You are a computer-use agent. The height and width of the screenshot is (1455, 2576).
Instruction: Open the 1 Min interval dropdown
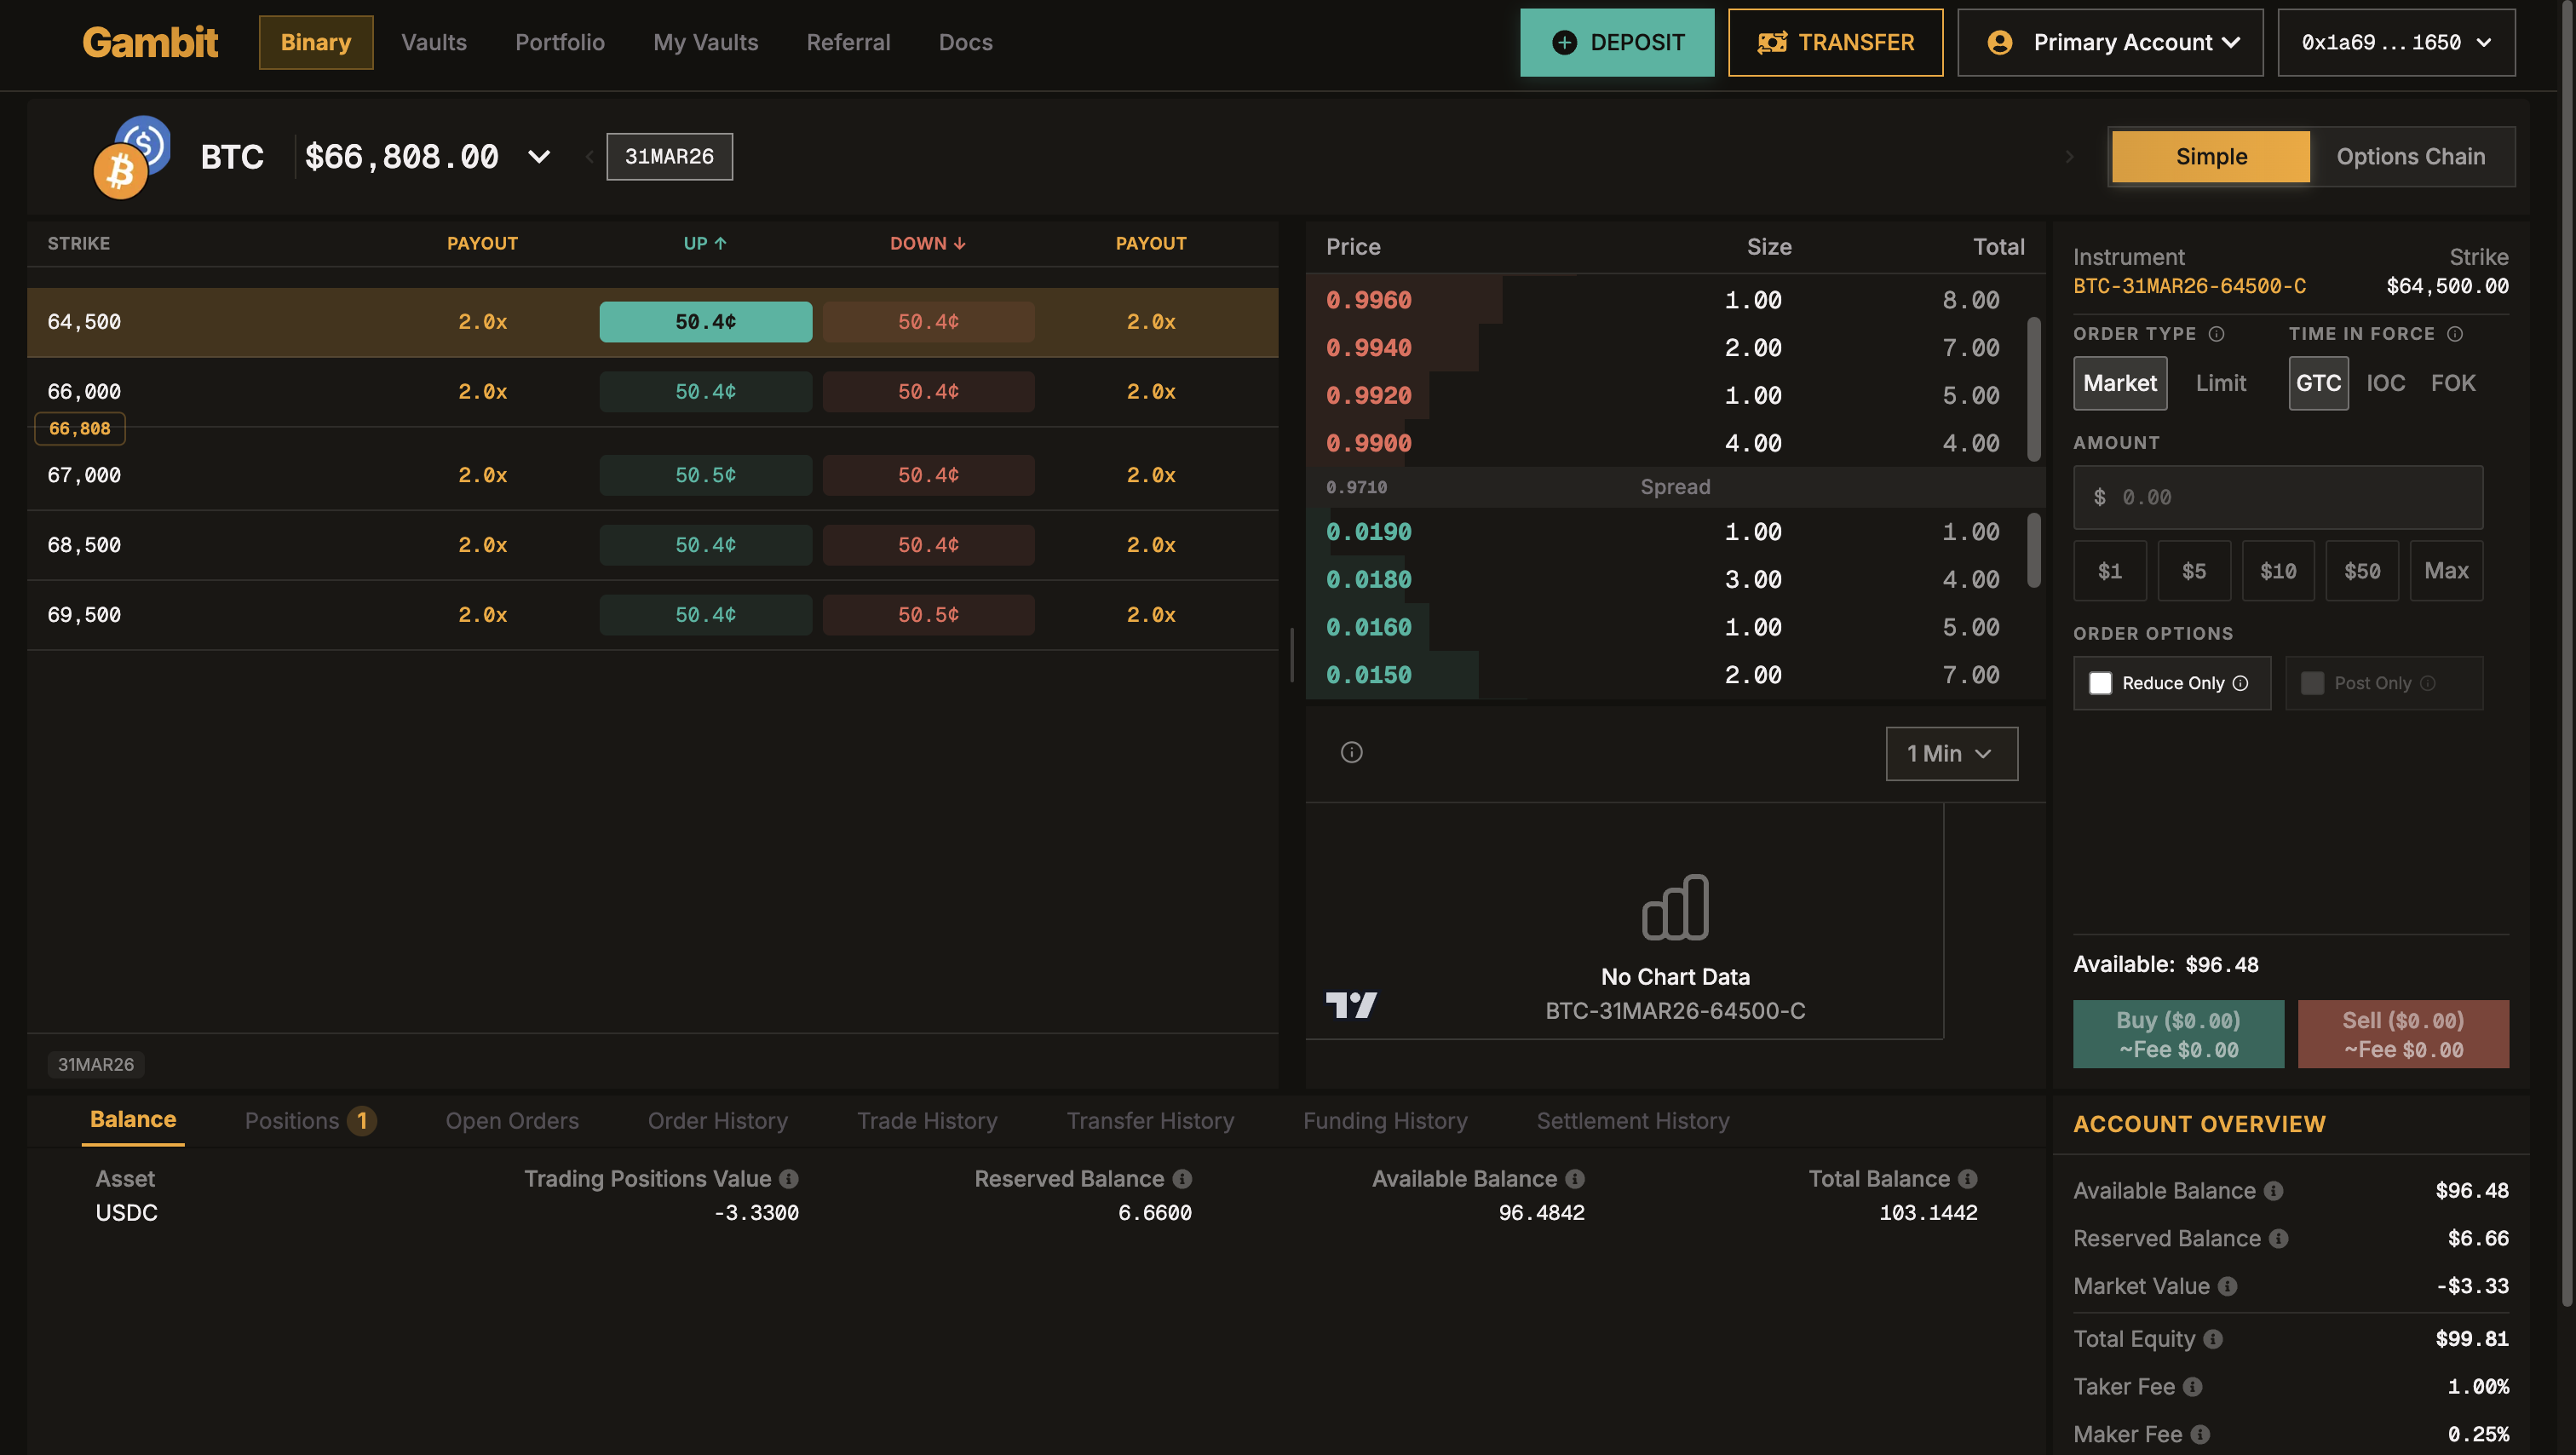pos(1951,753)
